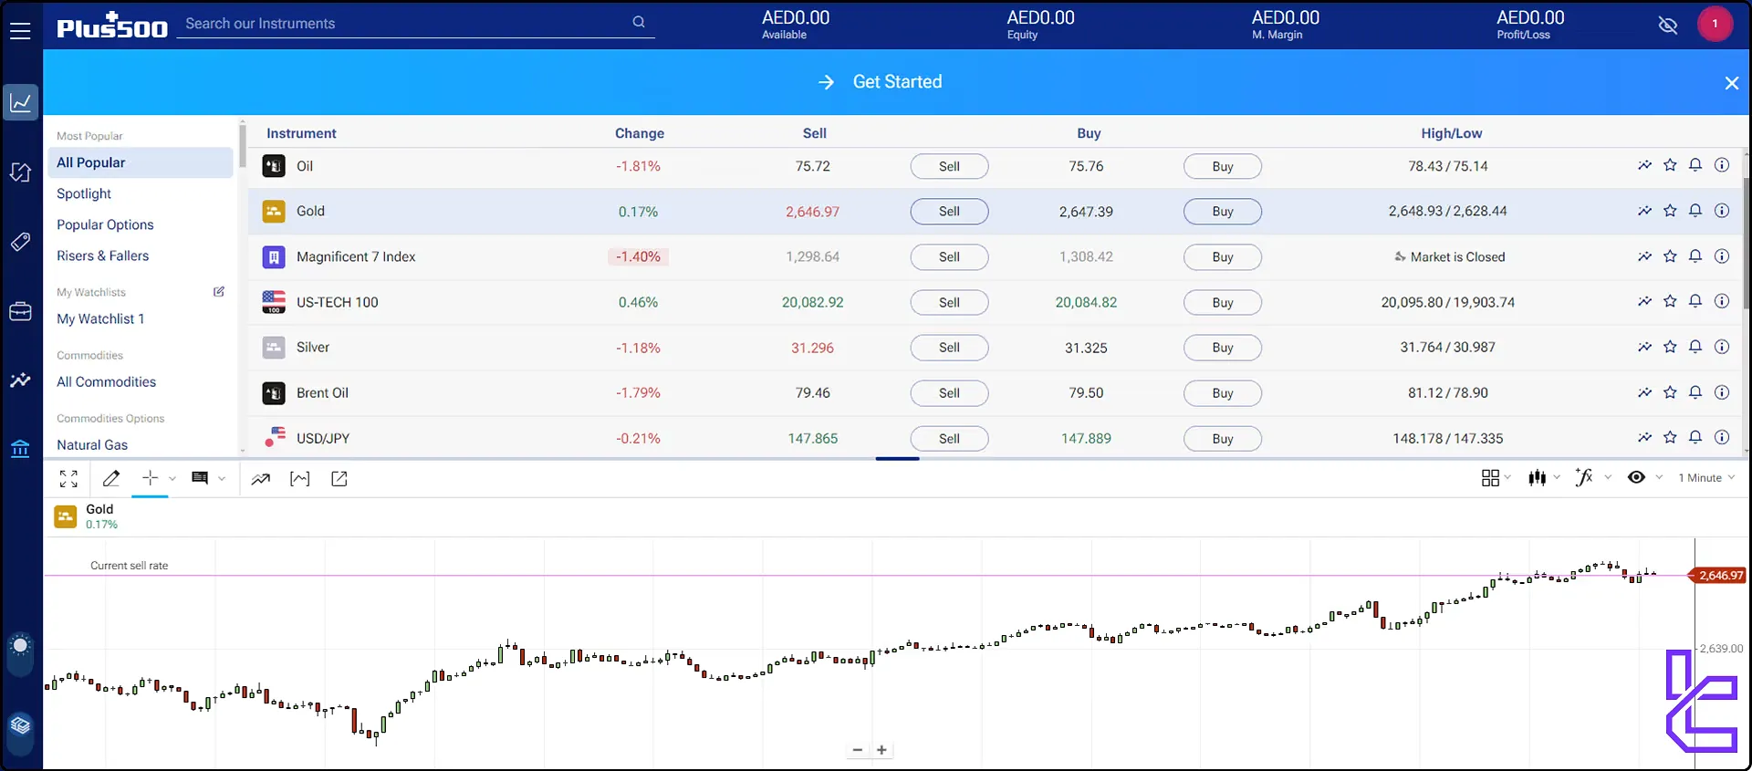This screenshot has width=1752, height=771.
Task: Click the search magnifier icon
Action: 639,23
